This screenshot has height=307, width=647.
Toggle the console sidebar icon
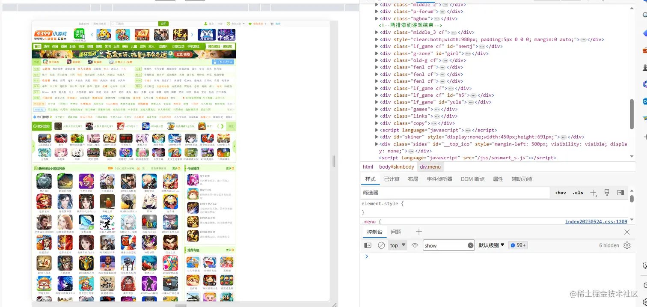(368, 245)
